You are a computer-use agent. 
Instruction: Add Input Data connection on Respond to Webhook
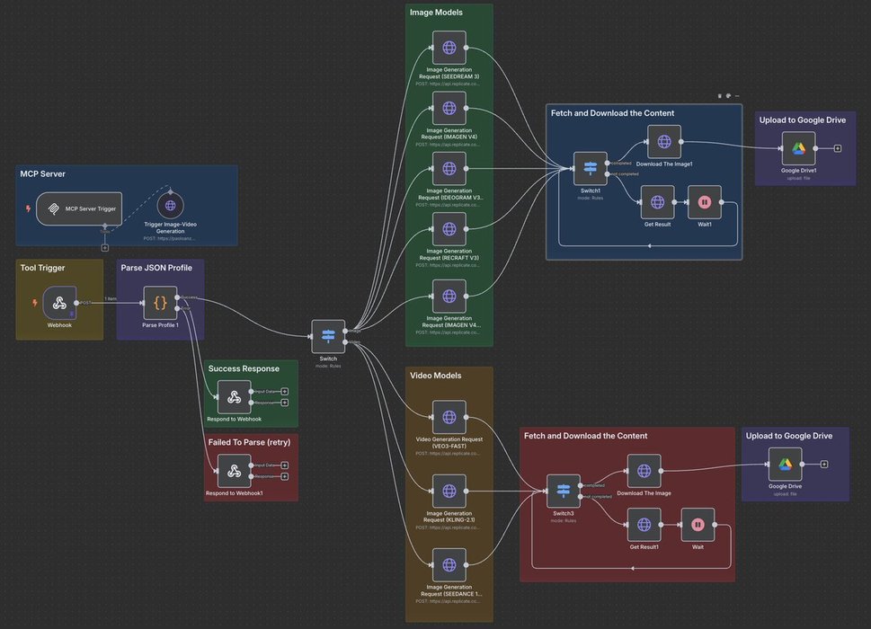pos(284,392)
